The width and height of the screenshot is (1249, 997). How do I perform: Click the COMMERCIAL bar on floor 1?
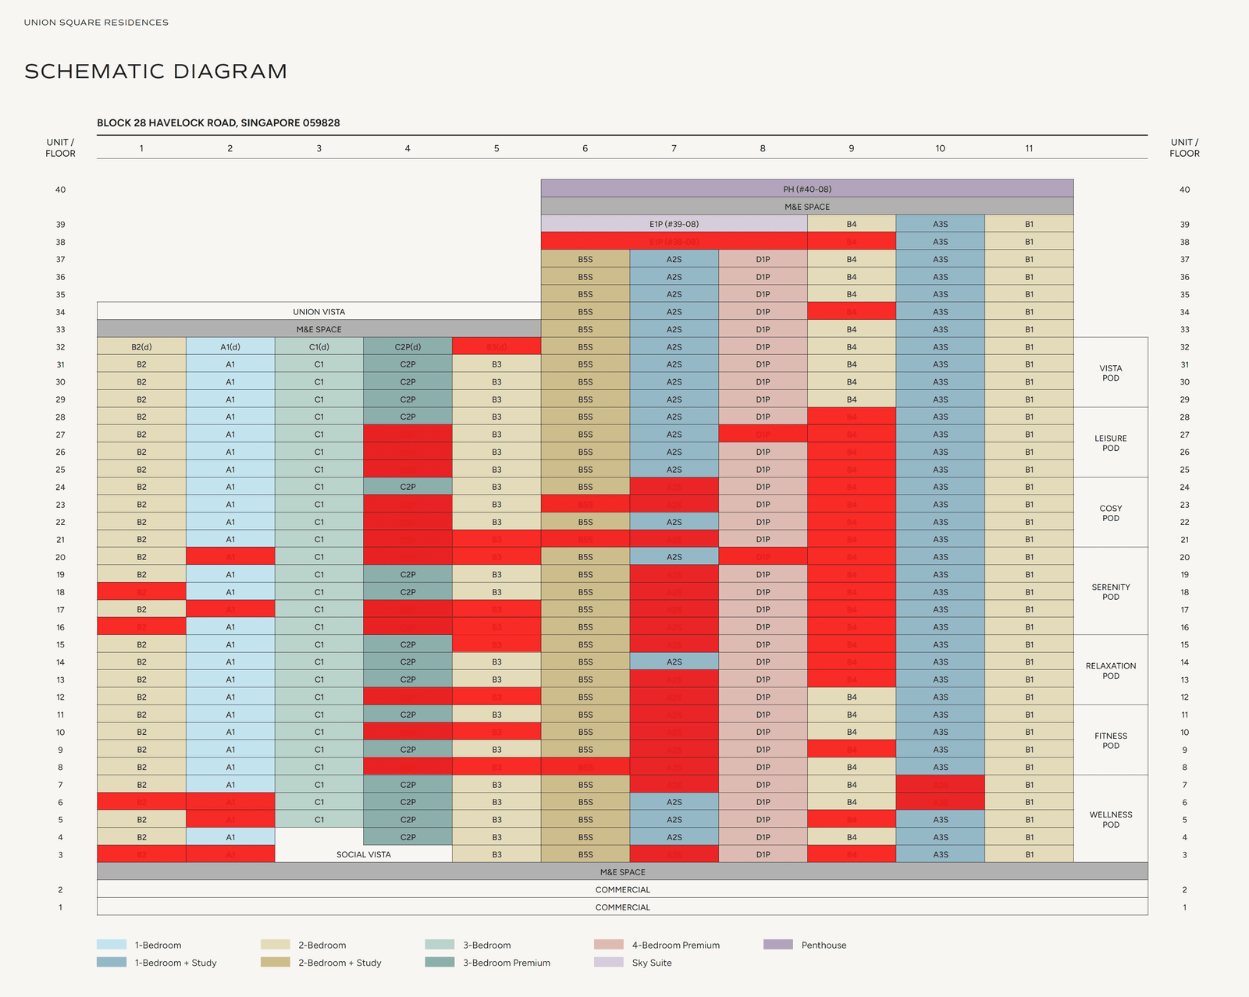click(x=622, y=907)
